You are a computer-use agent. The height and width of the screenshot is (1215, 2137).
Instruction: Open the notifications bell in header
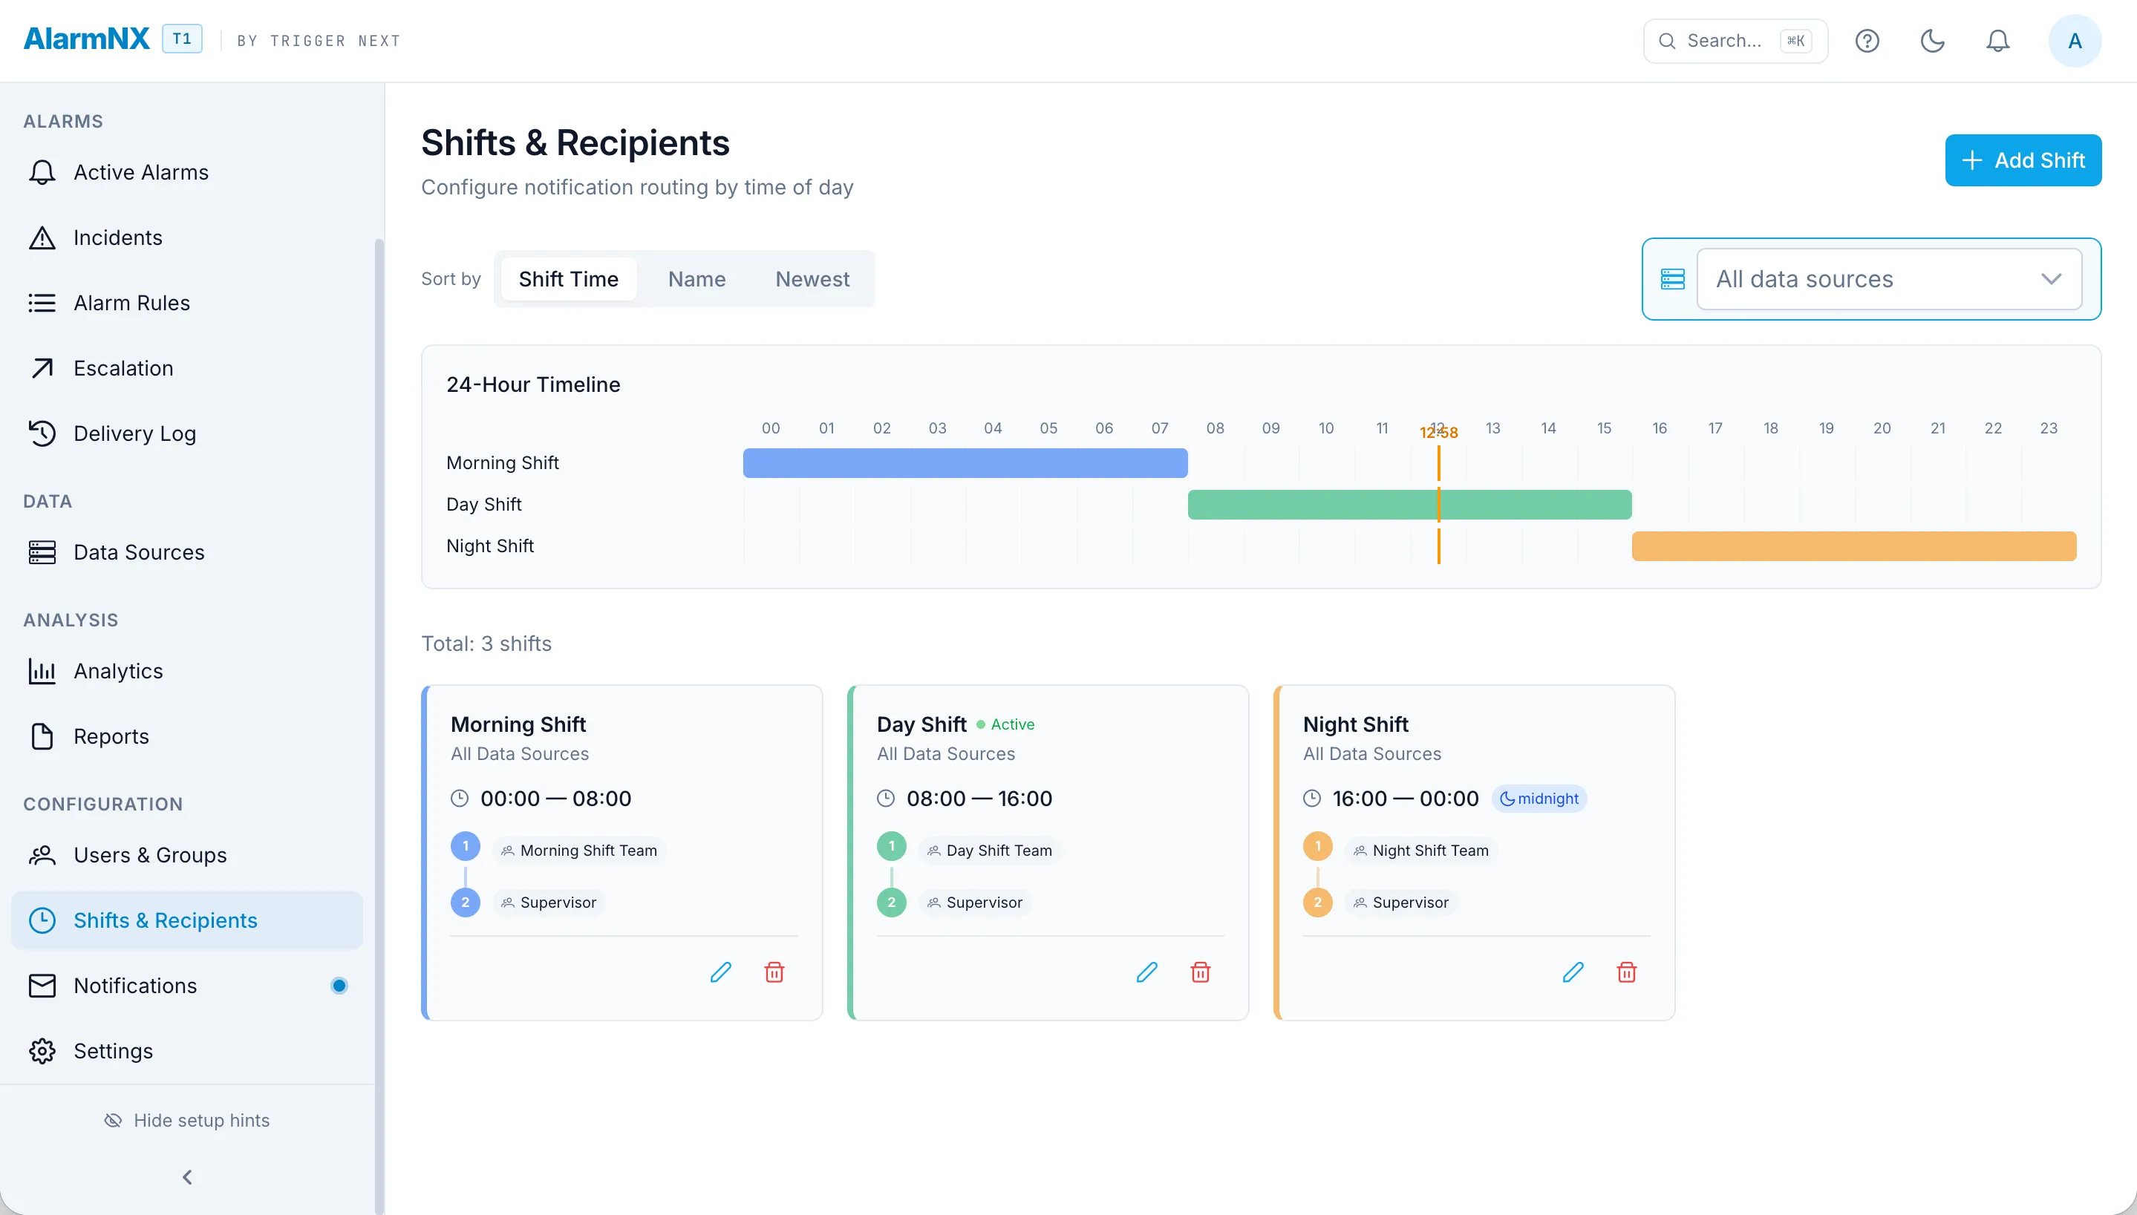click(1997, 41)
